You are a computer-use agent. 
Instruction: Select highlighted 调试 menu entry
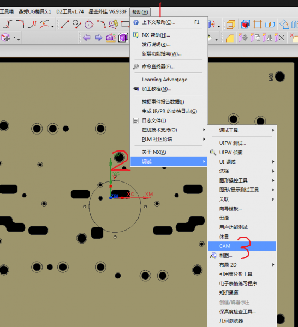[169, 161]
